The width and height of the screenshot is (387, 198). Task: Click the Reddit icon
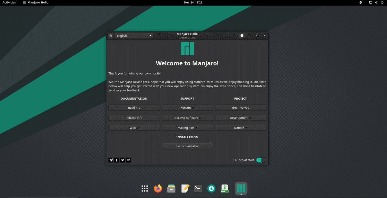(x=128, y=160)
